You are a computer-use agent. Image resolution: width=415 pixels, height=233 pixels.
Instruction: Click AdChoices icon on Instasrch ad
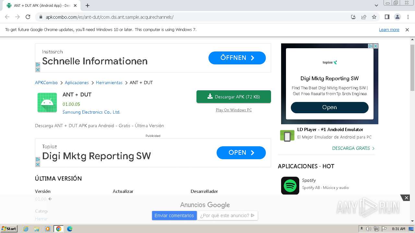pos(38,65)
